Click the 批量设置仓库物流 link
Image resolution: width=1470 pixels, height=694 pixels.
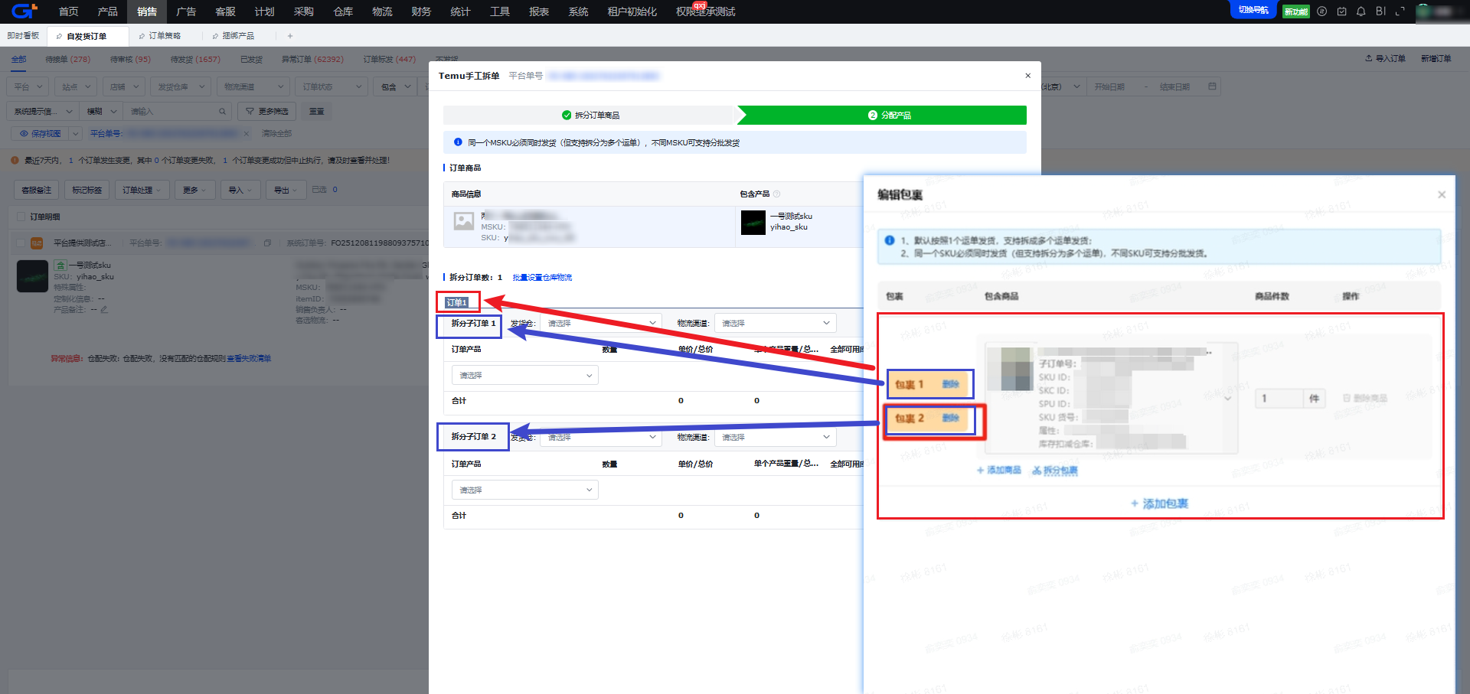pyautogui.click(x=542, y=278)
